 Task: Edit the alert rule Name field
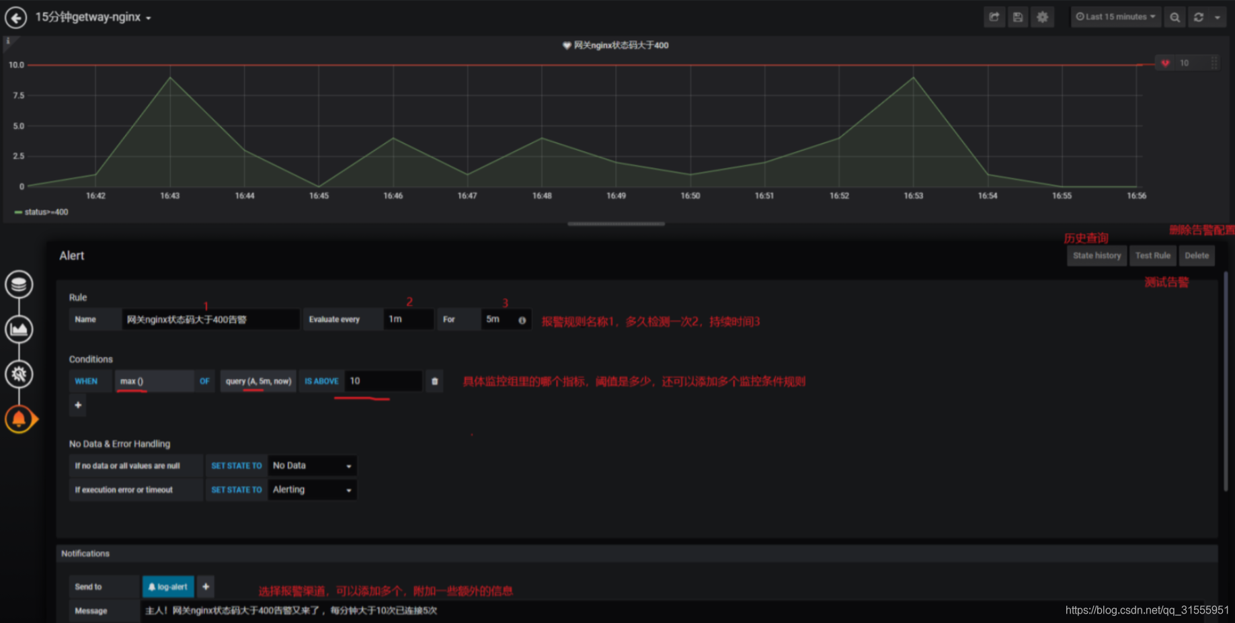pos(210,319)
